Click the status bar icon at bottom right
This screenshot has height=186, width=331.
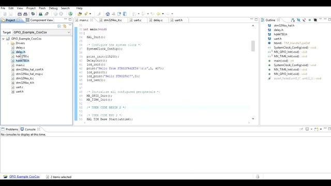tap(258, 177)
